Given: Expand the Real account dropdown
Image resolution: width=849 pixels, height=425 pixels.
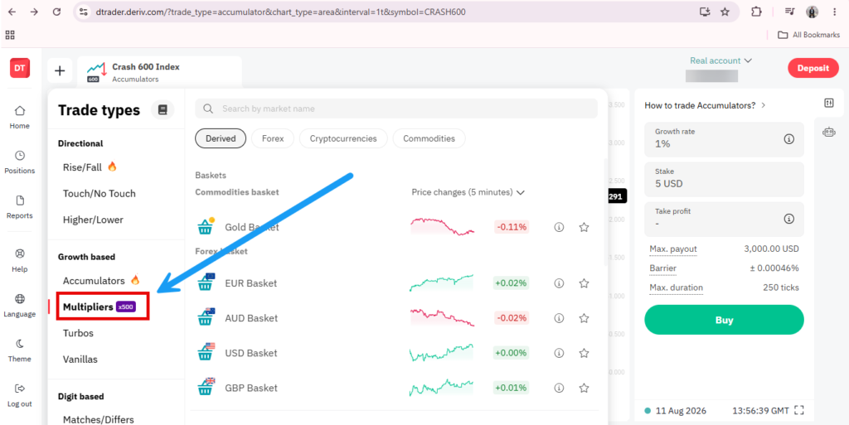Looking at the screenshot, I should (720, 60).
